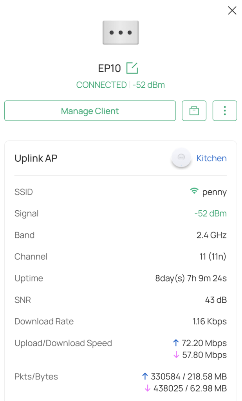The width and height of the screenshot is (242, 401).
Task: Click the 11 (11n) channel value
Action: click(213, 256)
